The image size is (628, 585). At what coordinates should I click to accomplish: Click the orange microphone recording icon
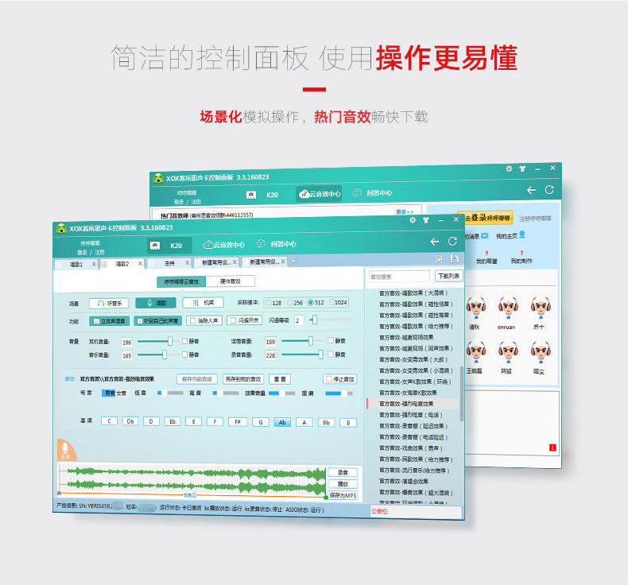pyautogui.click(x=66, y=450)
